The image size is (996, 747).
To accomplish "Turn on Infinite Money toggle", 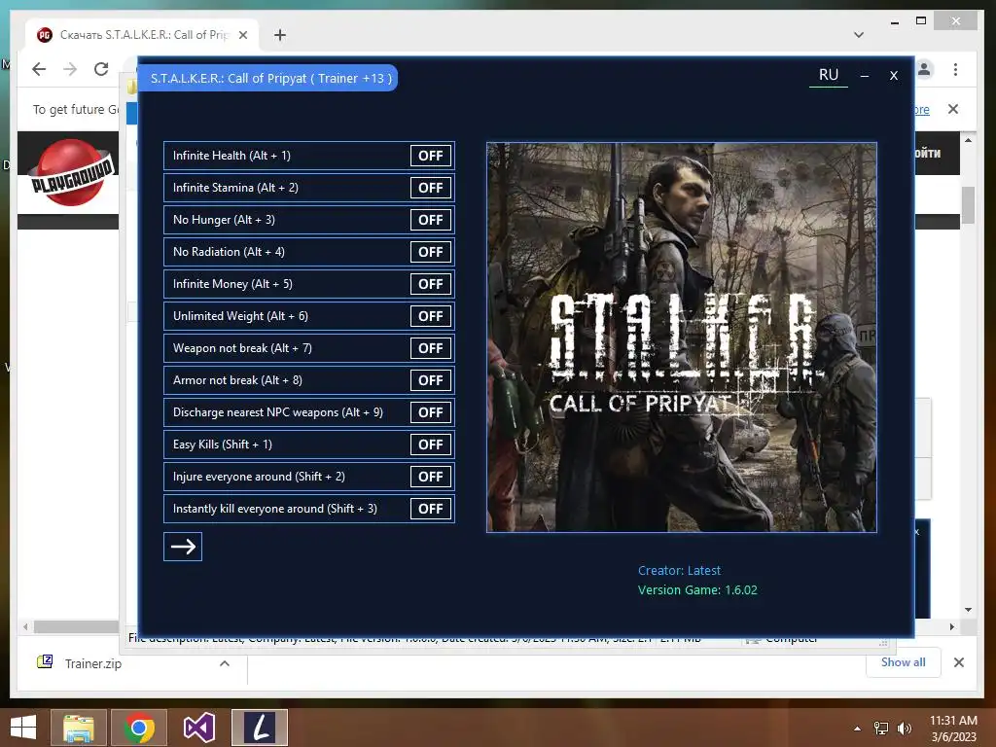I will [x=431, y=284].
